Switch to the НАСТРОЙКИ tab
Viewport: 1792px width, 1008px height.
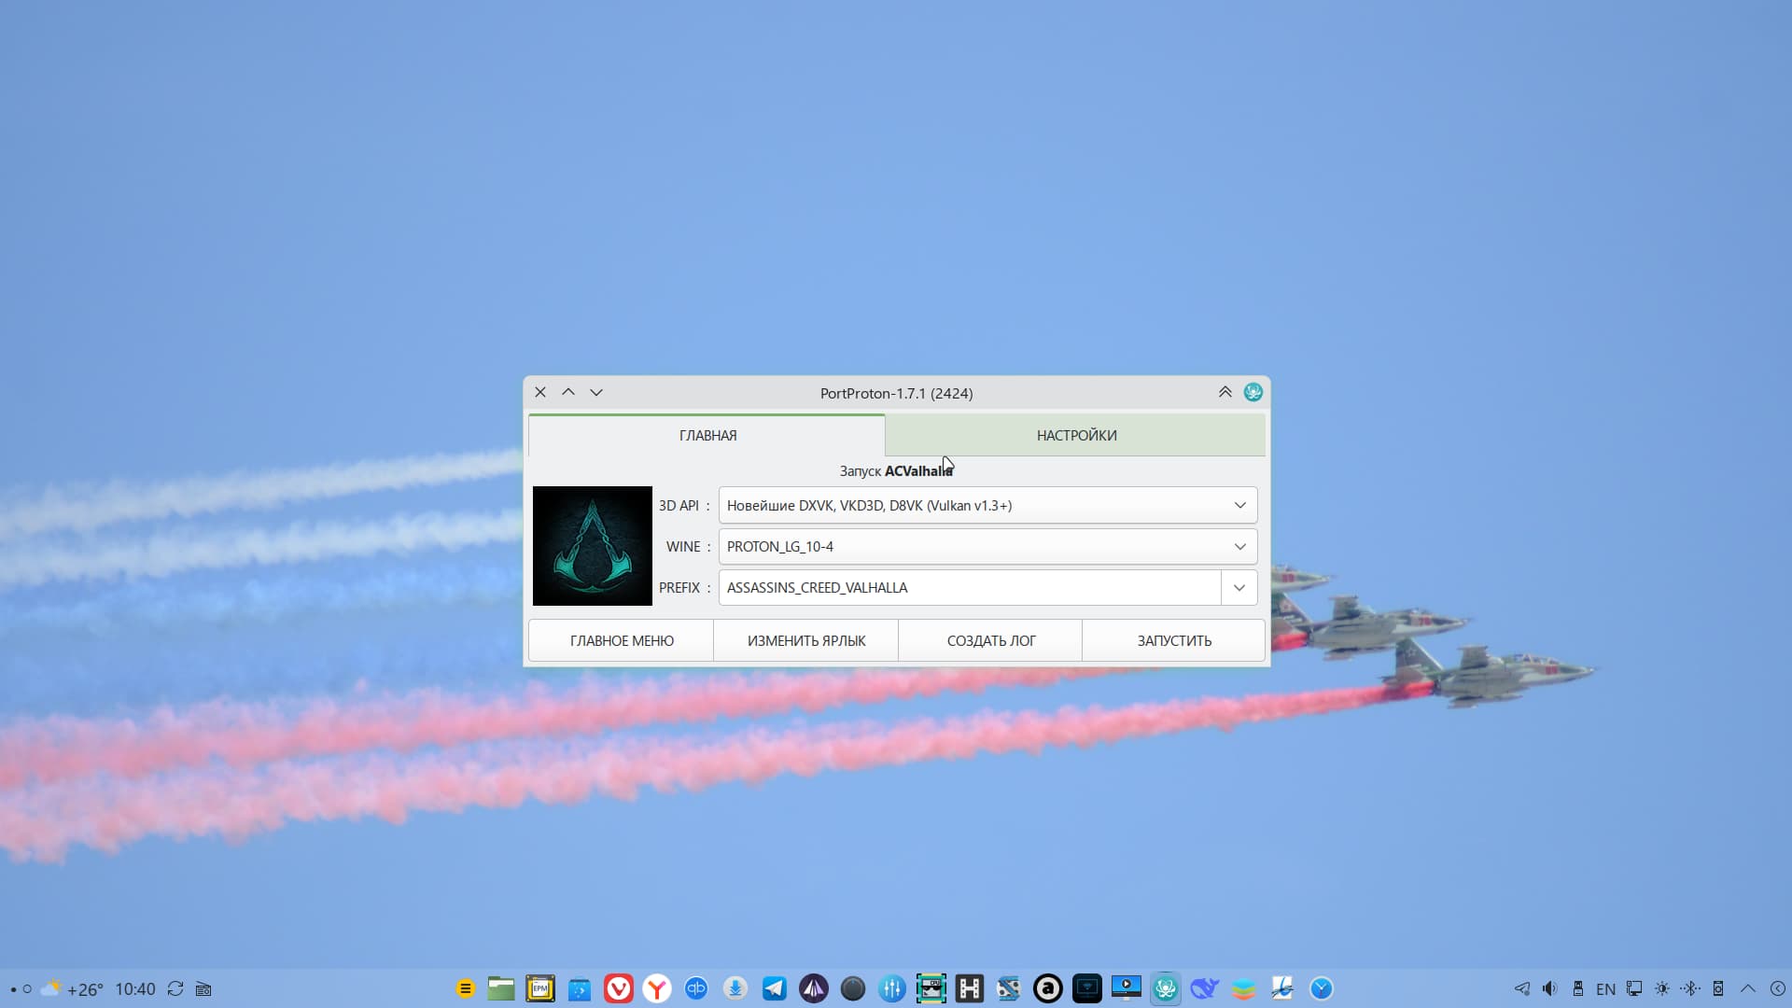[x=1075, y=435]
